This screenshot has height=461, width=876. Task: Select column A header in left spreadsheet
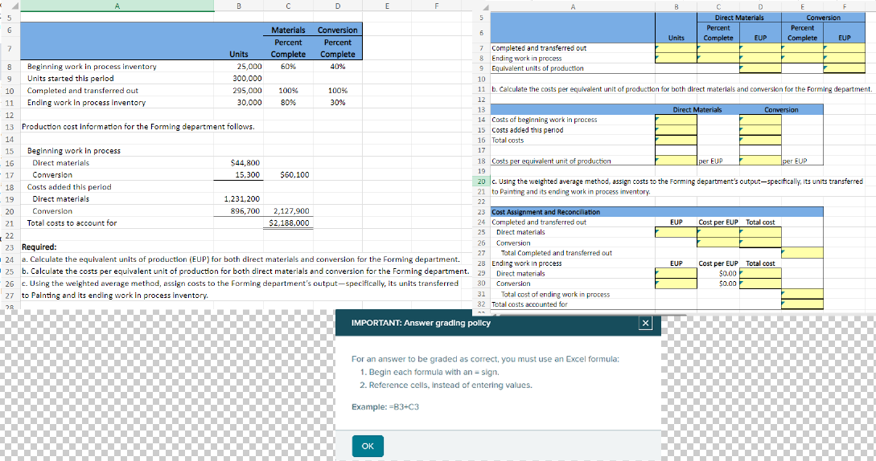click(117, 6)
